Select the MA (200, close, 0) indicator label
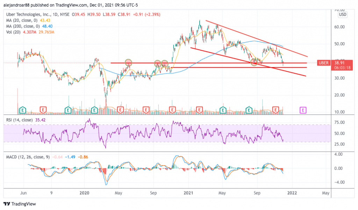This screenshot has width=358, height=210. pos(23,26)
